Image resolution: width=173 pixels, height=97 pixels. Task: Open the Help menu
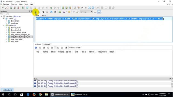coord(32,4)
